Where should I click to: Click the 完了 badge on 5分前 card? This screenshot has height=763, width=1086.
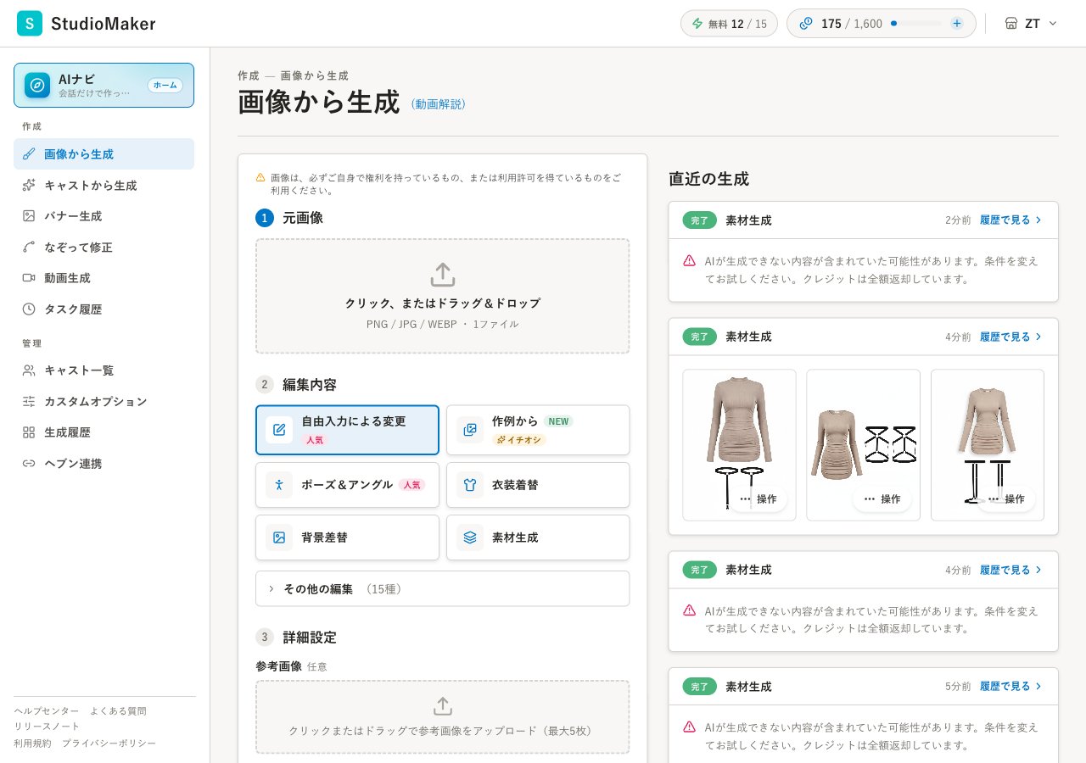pos(699,686)
